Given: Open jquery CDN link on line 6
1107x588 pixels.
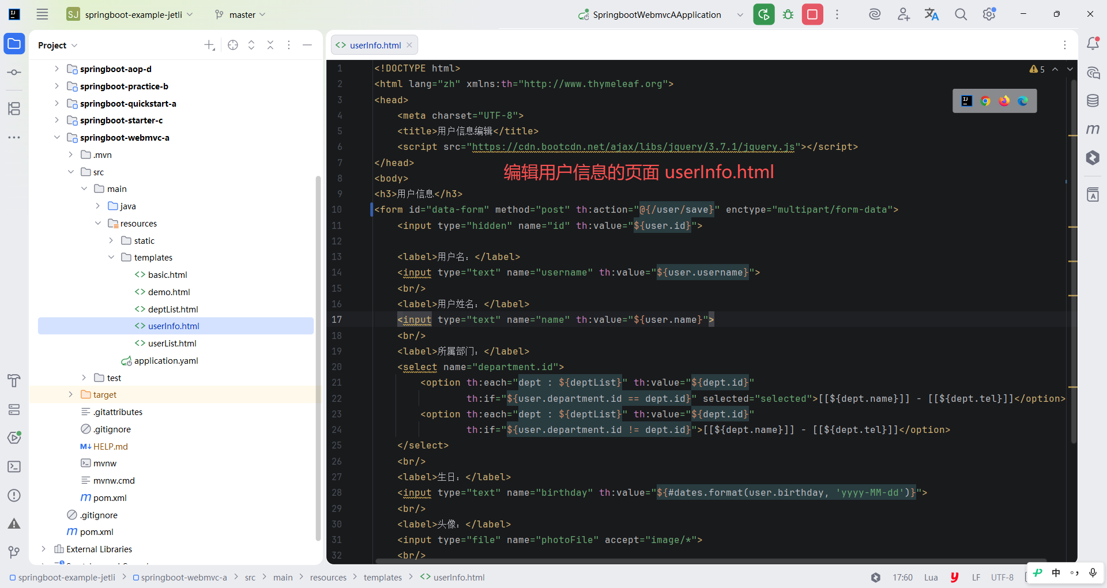Looking at the screenshot, I should coord(633,147).
